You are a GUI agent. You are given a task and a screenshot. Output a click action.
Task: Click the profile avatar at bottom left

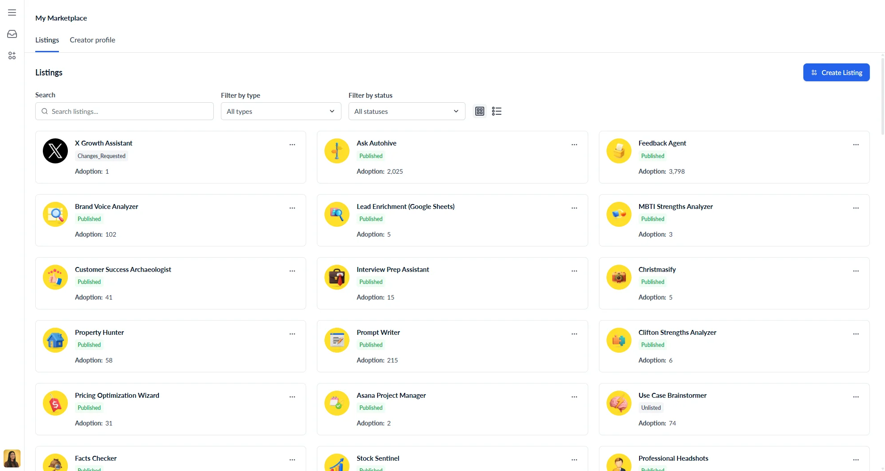click(x=12, y=458)
